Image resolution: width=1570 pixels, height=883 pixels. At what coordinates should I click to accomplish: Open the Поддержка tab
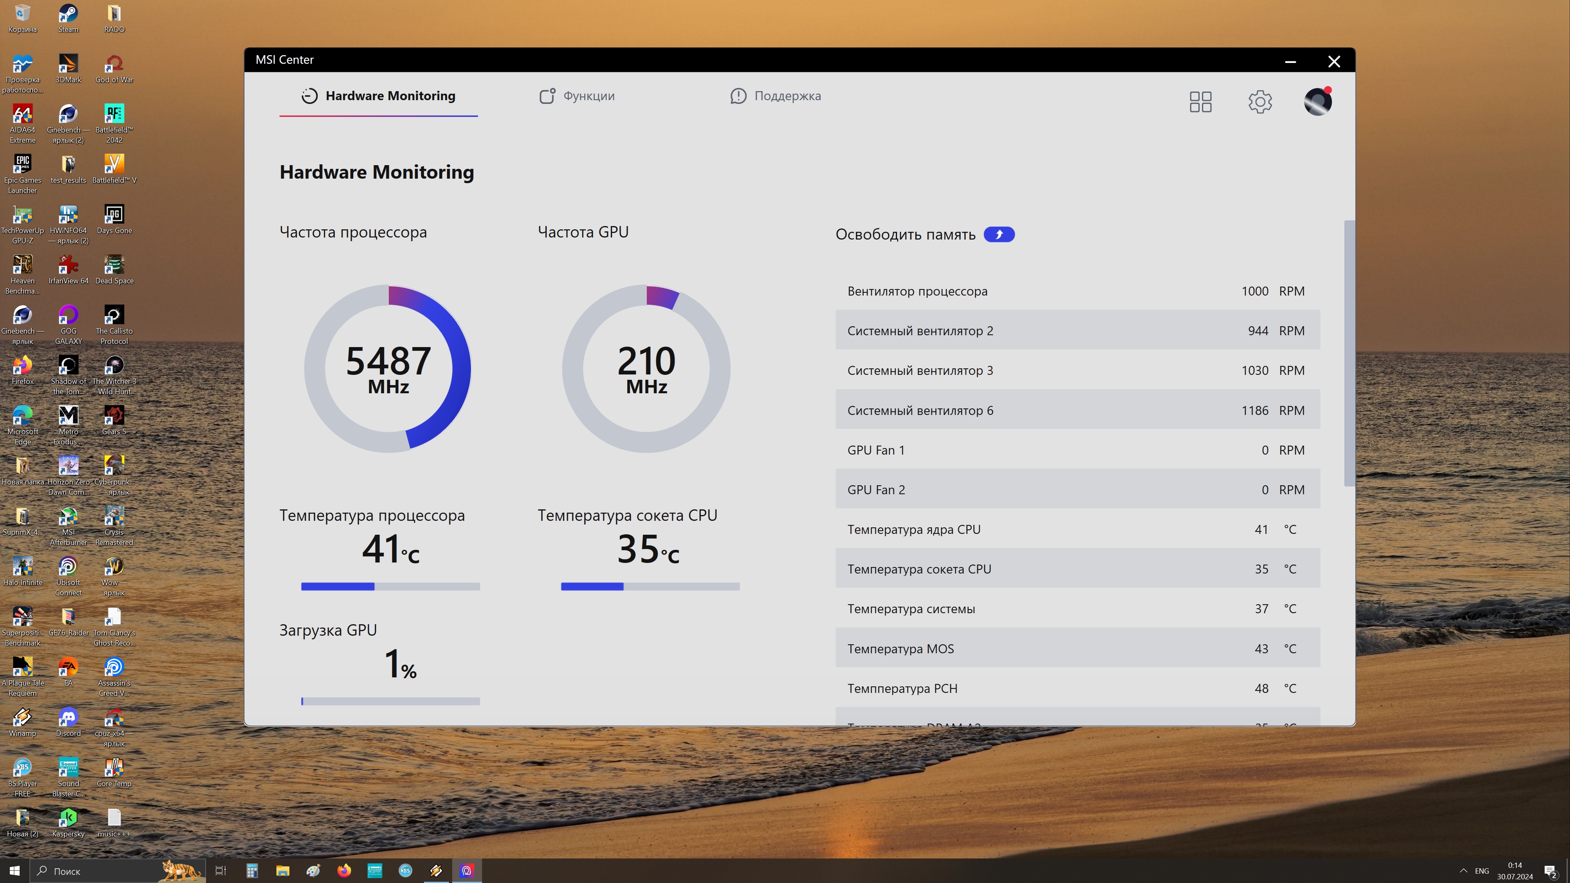[775, 96]
